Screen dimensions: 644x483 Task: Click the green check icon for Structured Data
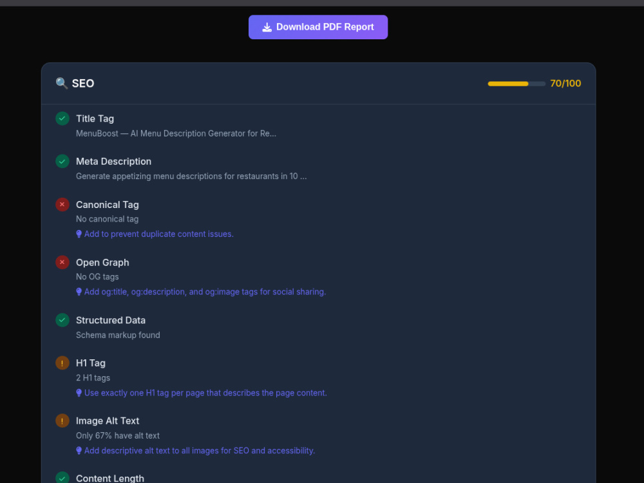click(62, 320)
